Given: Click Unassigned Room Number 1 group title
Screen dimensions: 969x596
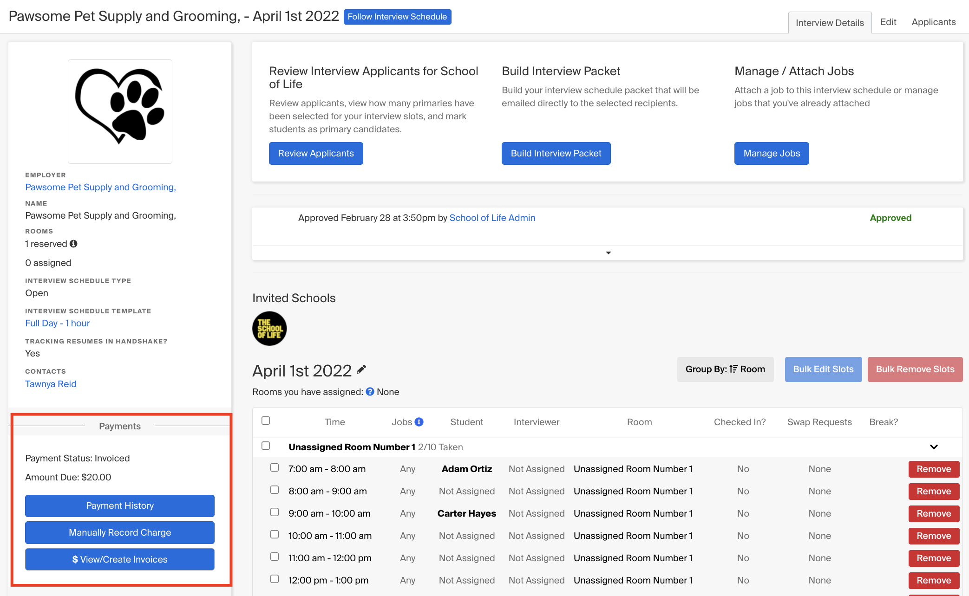Looking at the screenshot, I should coord(352,447).
